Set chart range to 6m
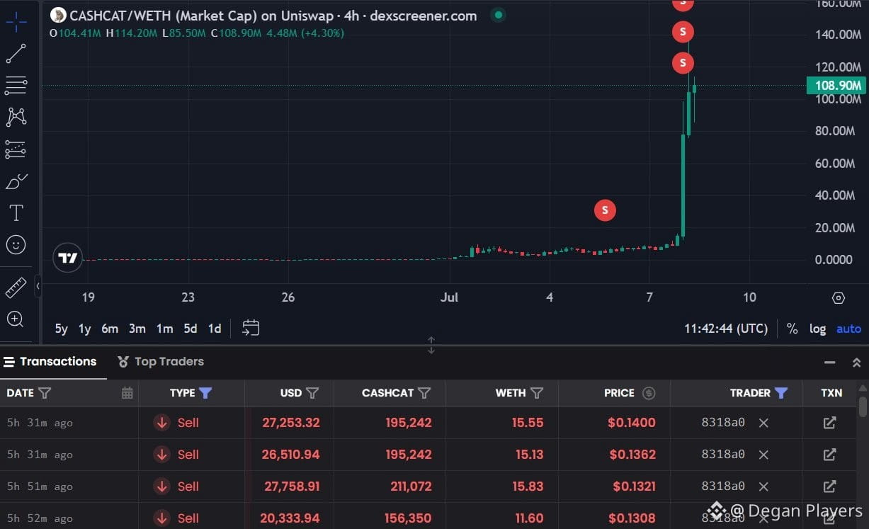This screenshot has width=869, height=529. click(x=110, y=329)
